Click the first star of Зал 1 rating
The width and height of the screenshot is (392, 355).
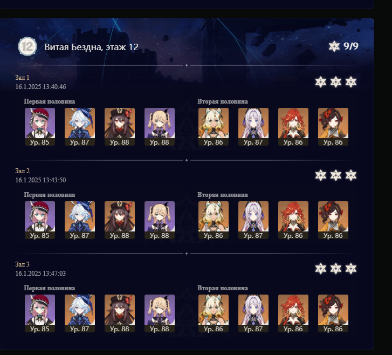click(x=320, y=82)
